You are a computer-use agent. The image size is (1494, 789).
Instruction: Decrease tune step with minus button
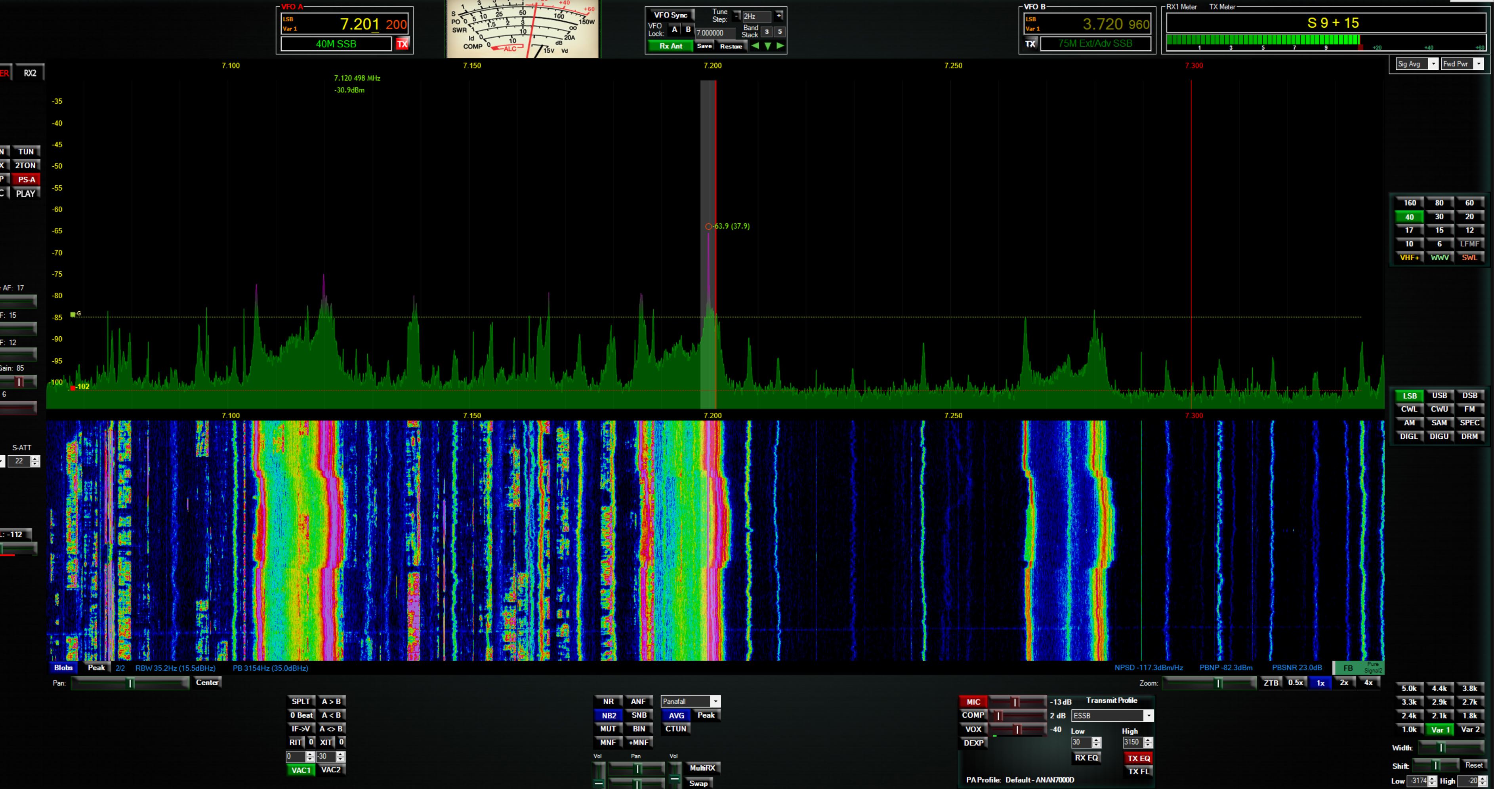pos(737,16)
